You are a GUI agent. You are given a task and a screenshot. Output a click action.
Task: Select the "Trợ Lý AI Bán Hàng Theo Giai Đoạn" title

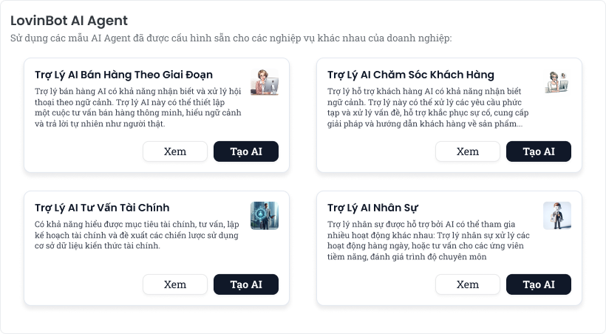click(123, 75)
